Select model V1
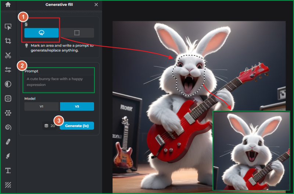The width and height of the screenshot is (294, 194). pyautogui.click(x=42, y=107)
